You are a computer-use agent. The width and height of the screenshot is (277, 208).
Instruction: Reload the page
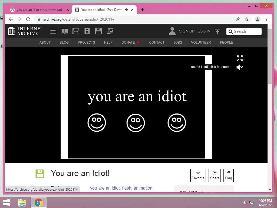click(x=28, y=19)
